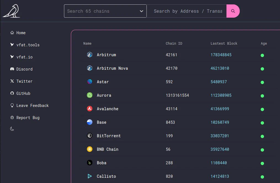
Task: Click the lightbulb feedback icon
Action: (12, 105)
